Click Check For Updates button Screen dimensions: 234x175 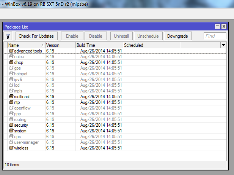click(x=36, y=36)
